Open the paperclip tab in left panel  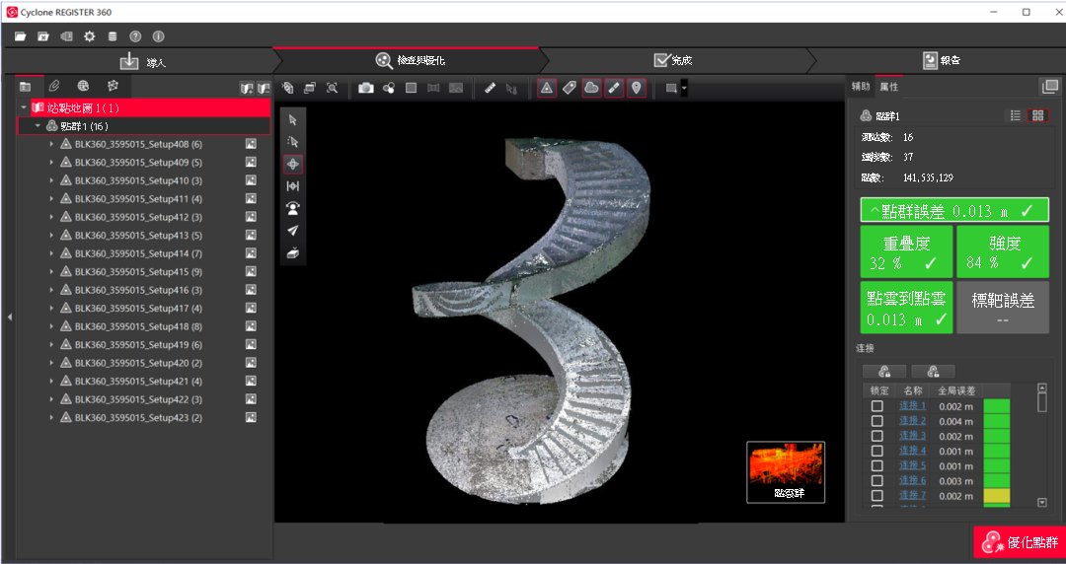[x=54, y=86]
